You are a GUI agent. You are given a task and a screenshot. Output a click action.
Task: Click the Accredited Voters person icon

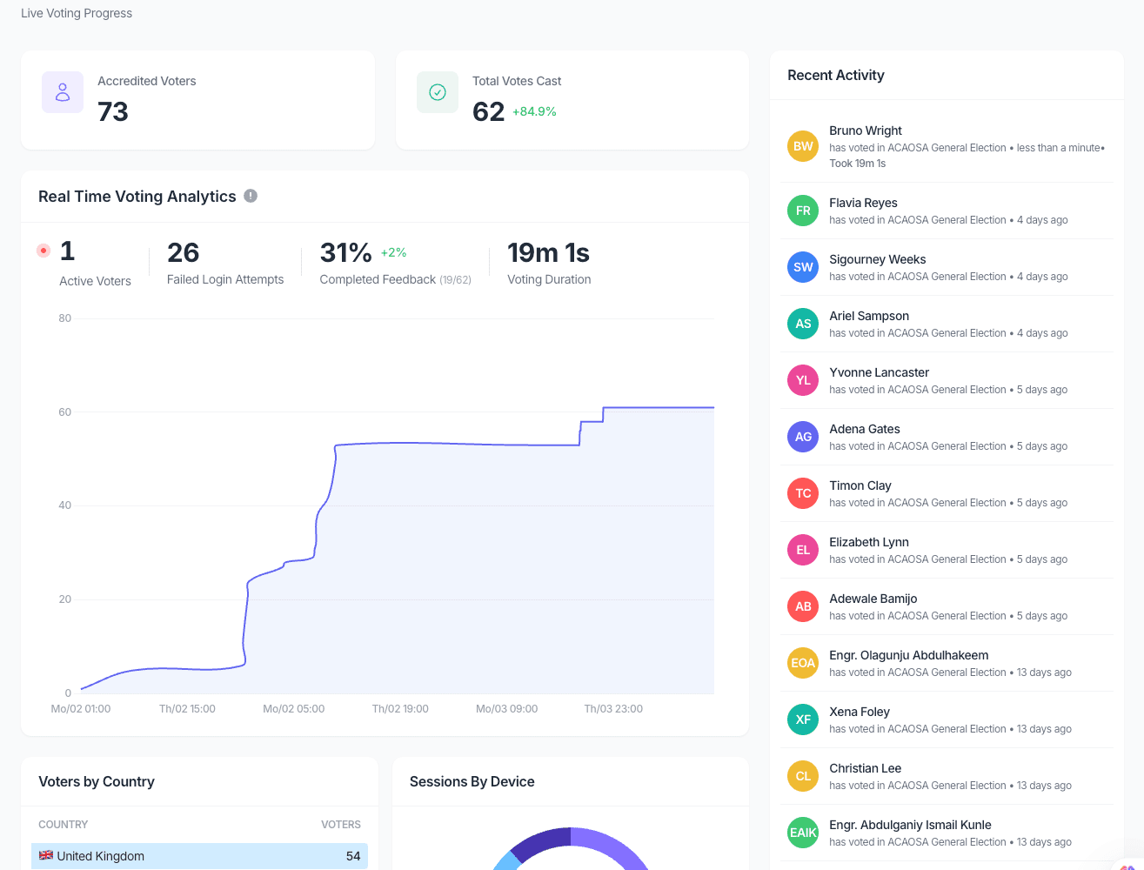click(x=62, y=91)
